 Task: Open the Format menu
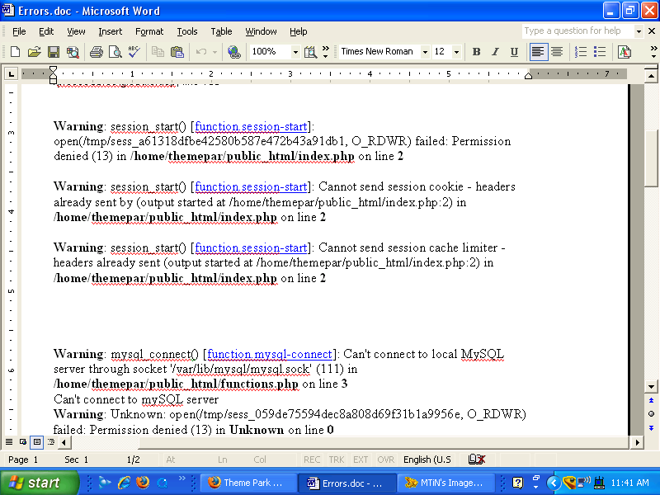point(149,31)
